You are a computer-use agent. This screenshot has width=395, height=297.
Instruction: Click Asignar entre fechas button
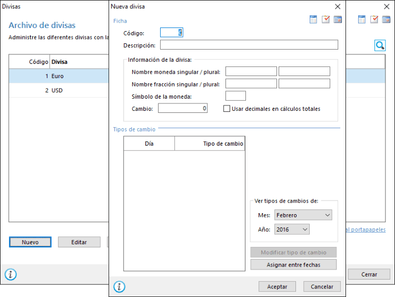(x=293, y=264)
